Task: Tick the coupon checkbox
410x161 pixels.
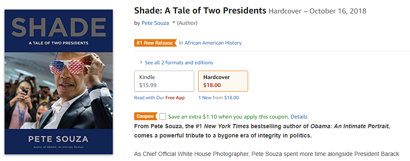Action: tap(163, 116)
